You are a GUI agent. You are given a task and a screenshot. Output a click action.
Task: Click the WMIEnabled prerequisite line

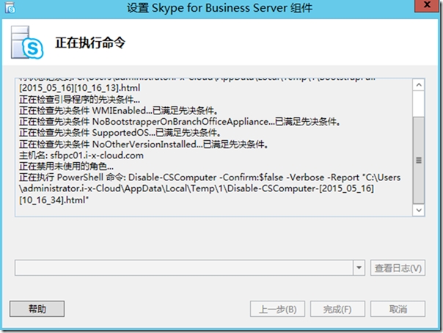point(118,111)
